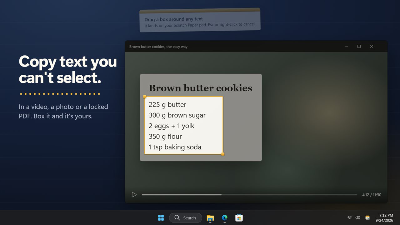
Task: Click the 'Drag a box around any text' hint
Action: 174,19
